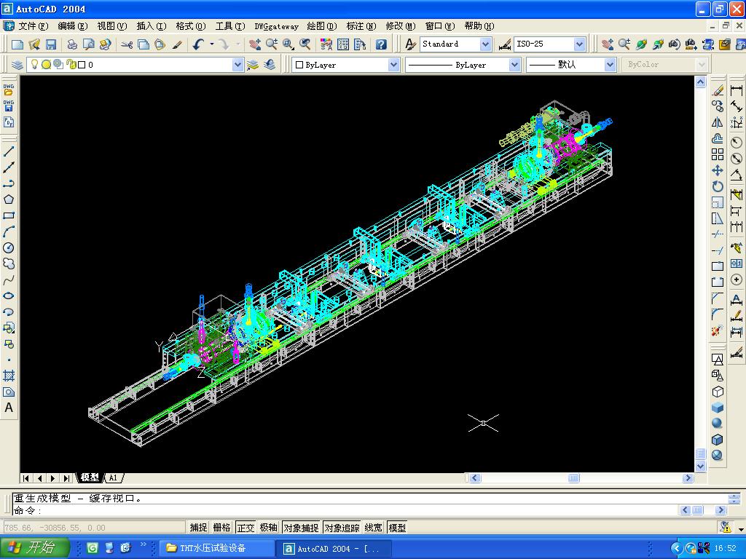Select the Circle drawing tool
Screen dimensions: 746x559
[x=9, y=247]
